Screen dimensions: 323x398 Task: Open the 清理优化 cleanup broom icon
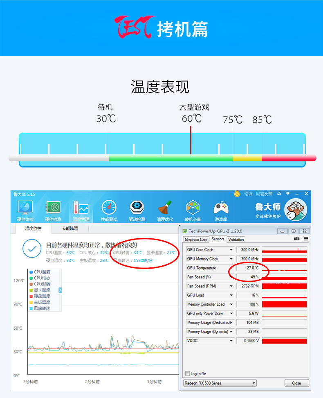click(x=165, y=211)
